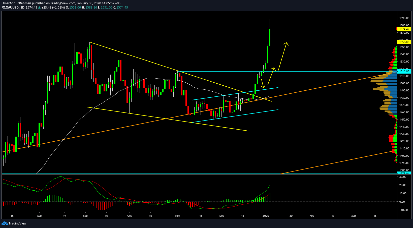
Task: Click the 1400.00 price axis tick
Action: tap(404, 156)
